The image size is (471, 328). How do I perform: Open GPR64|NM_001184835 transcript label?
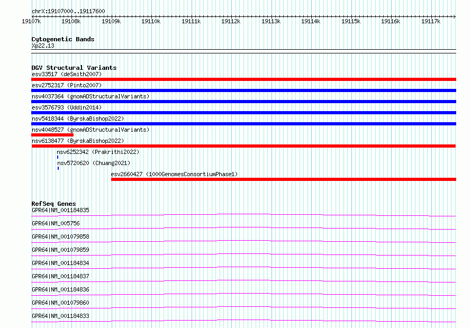click(60, 210)
